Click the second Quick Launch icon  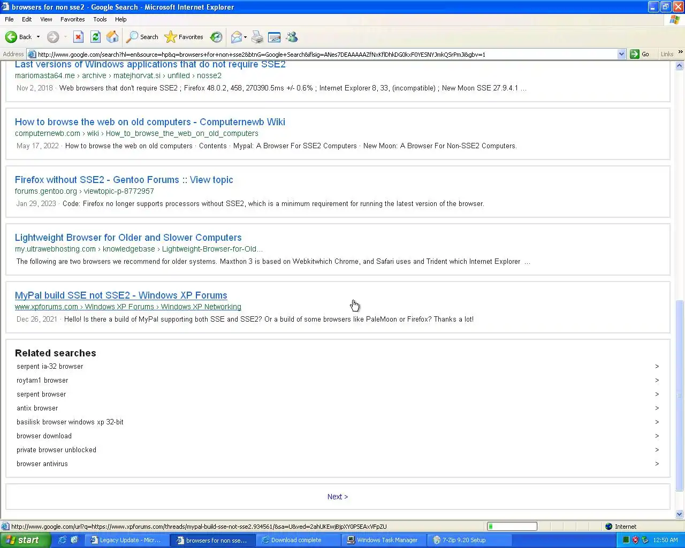coord(74,540)
